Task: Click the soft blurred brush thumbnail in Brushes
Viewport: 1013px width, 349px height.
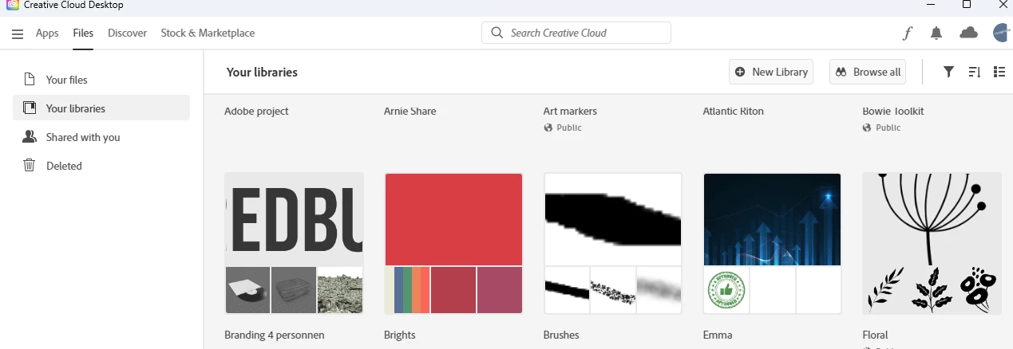Action: coord(659,290)
